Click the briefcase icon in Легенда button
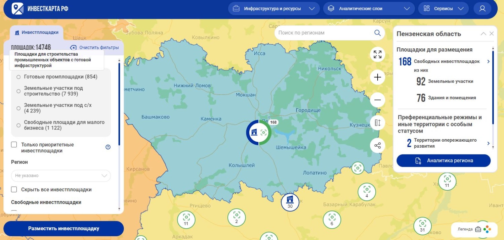The image size is (504, 240). coord(478,230)
